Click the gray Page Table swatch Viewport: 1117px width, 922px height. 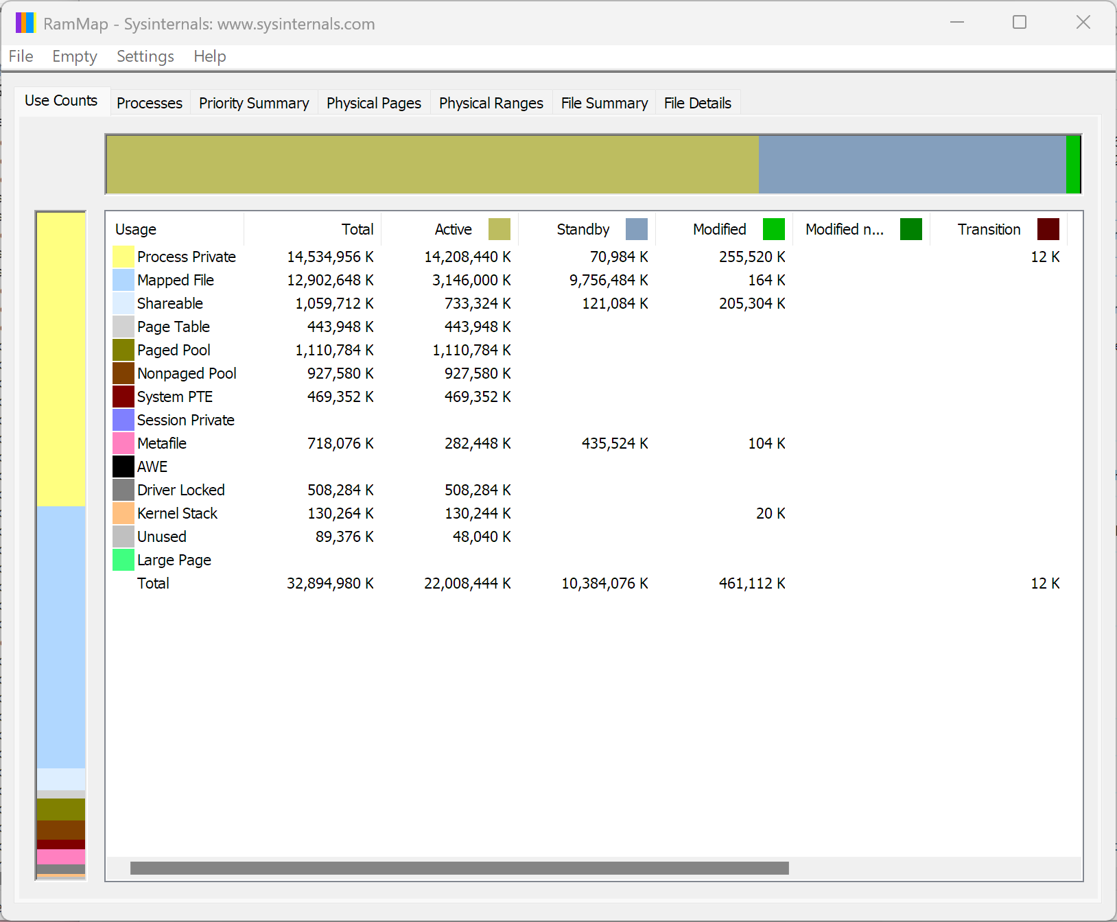pos(124,327)
